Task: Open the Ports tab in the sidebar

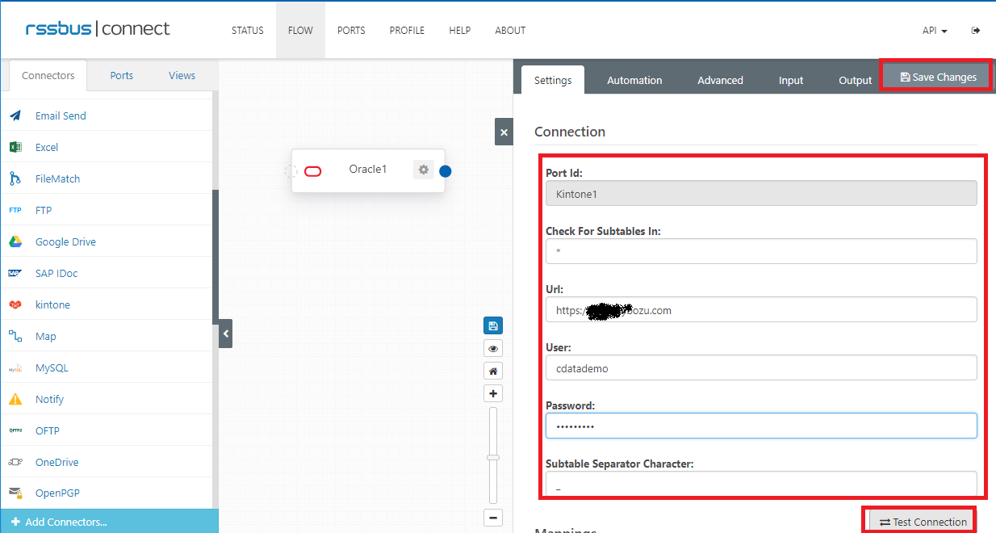Action: [121, 75]
